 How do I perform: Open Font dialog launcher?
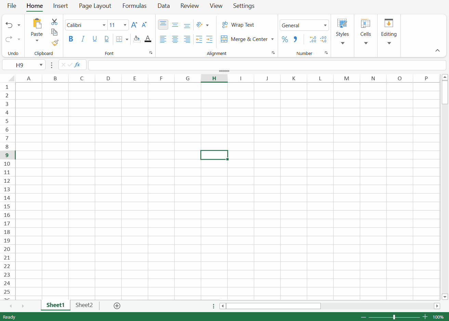pos(151,53)
